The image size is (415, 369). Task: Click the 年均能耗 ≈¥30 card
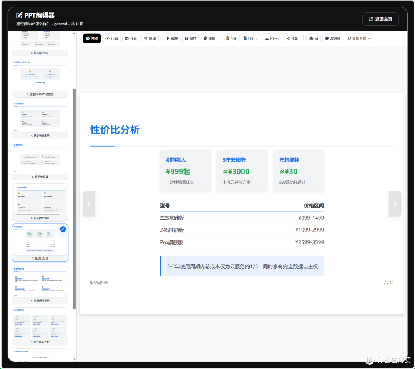click(x=299, y=171)
